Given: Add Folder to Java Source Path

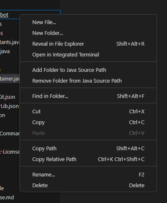Looking at the screenshot, I should coord(88,70).
